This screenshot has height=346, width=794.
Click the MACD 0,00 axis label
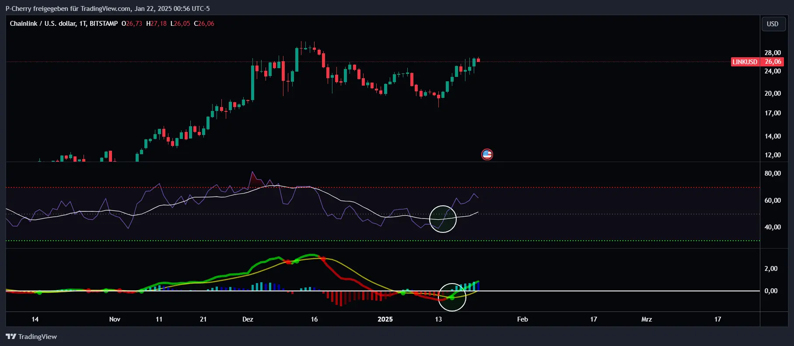point(771,291)
